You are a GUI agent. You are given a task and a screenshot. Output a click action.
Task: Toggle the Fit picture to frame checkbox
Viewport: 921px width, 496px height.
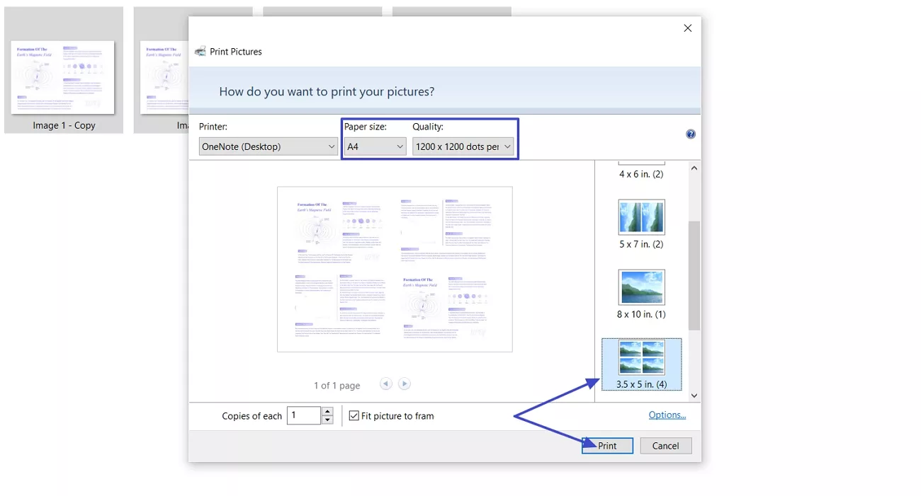[354, 416]
